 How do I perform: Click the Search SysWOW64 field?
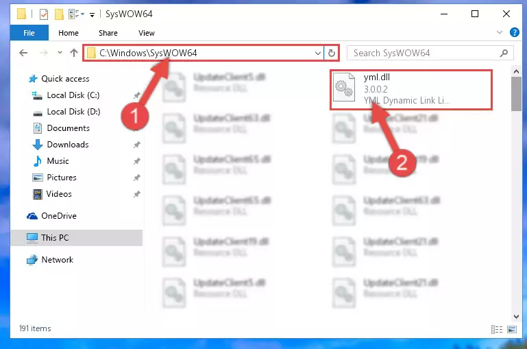click(430, 53)
